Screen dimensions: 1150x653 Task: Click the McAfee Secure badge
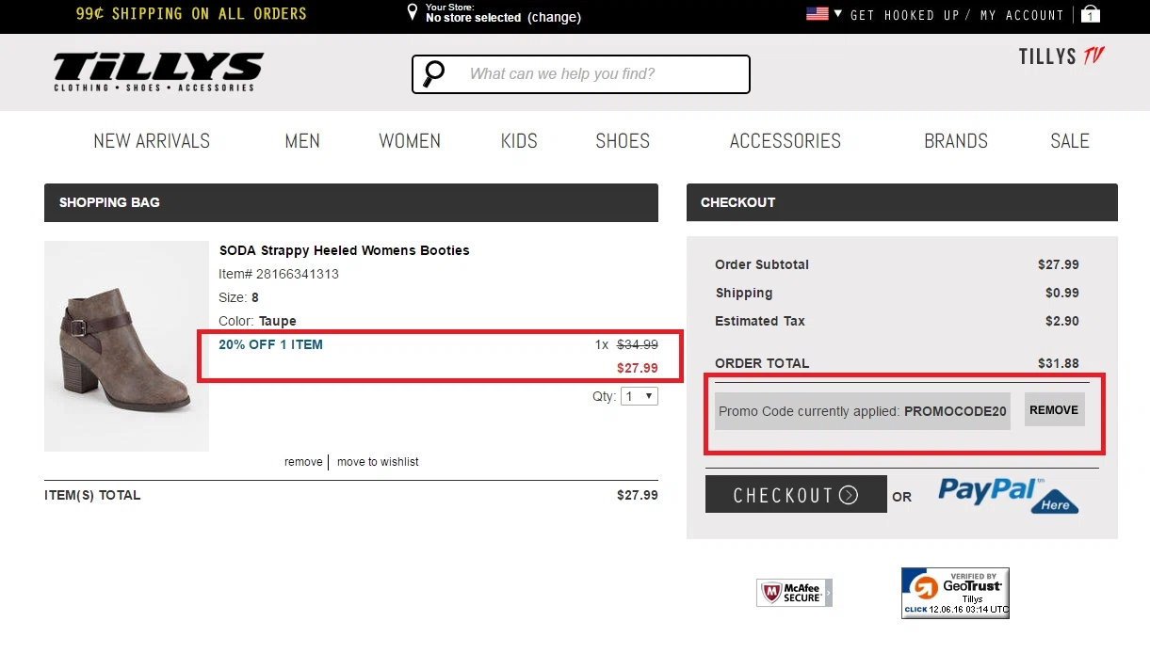point(794,593)
